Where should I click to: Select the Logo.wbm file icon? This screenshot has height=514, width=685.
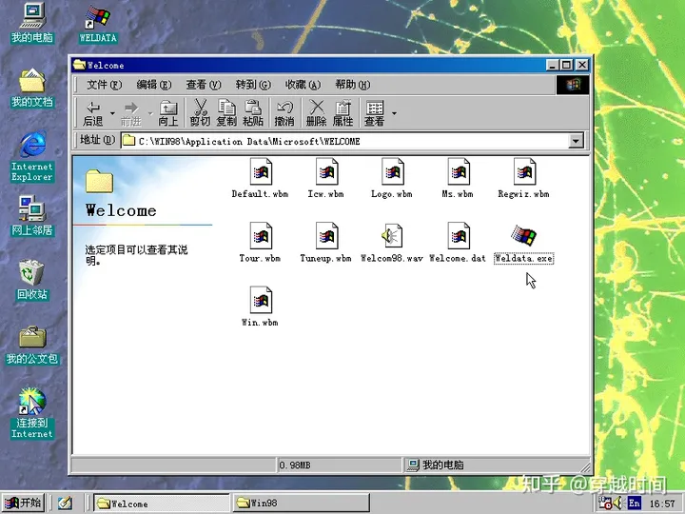[x=392, y=171]
